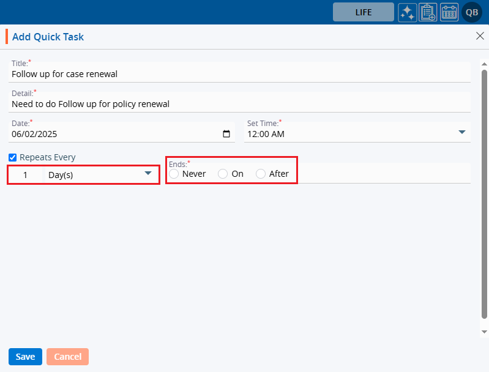Click the LIFE button in header
Image resolution: width=489 pixels, height=372 pixels.
coord(363,12)
